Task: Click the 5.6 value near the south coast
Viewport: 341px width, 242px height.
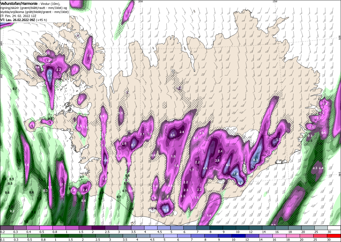Action: coord(166,210)
